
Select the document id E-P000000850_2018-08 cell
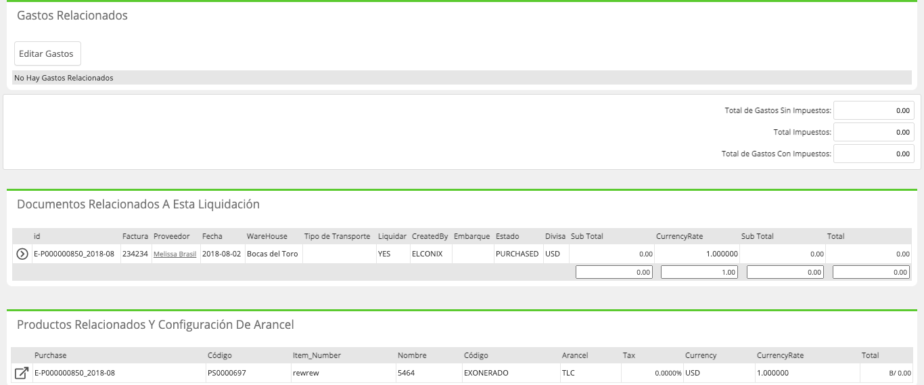[76, 254]
